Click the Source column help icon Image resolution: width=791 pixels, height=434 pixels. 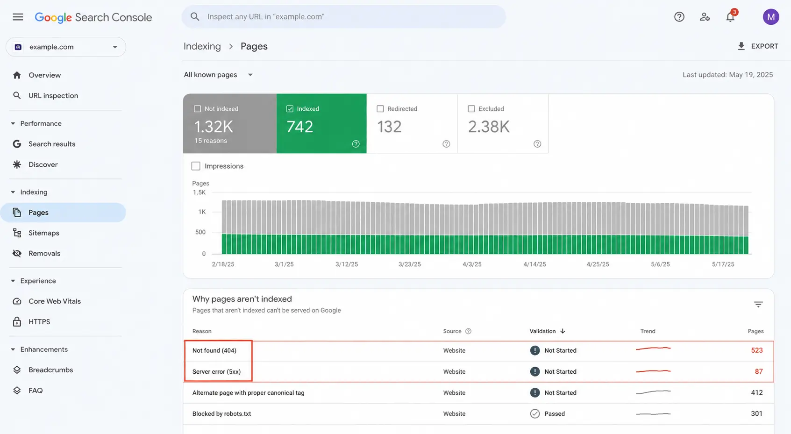tap(468, 331)
